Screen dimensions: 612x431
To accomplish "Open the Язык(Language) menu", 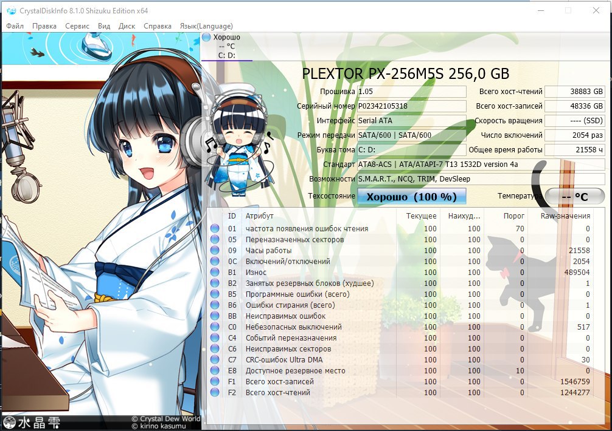I will (206, 26).
